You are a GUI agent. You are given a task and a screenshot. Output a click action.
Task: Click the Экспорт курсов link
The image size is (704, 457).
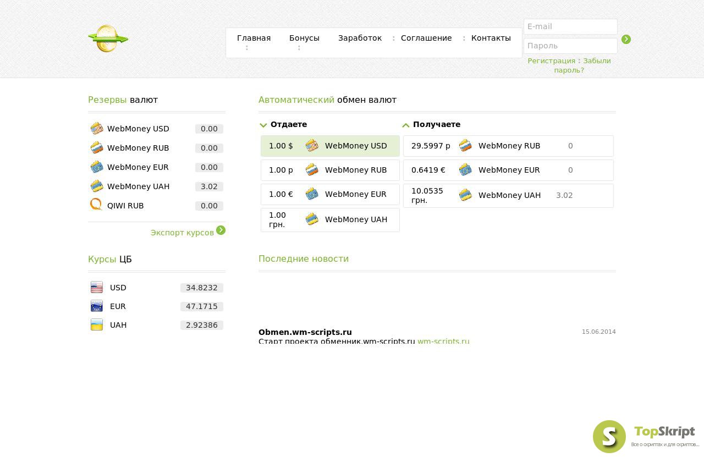(x=182, y=233)
